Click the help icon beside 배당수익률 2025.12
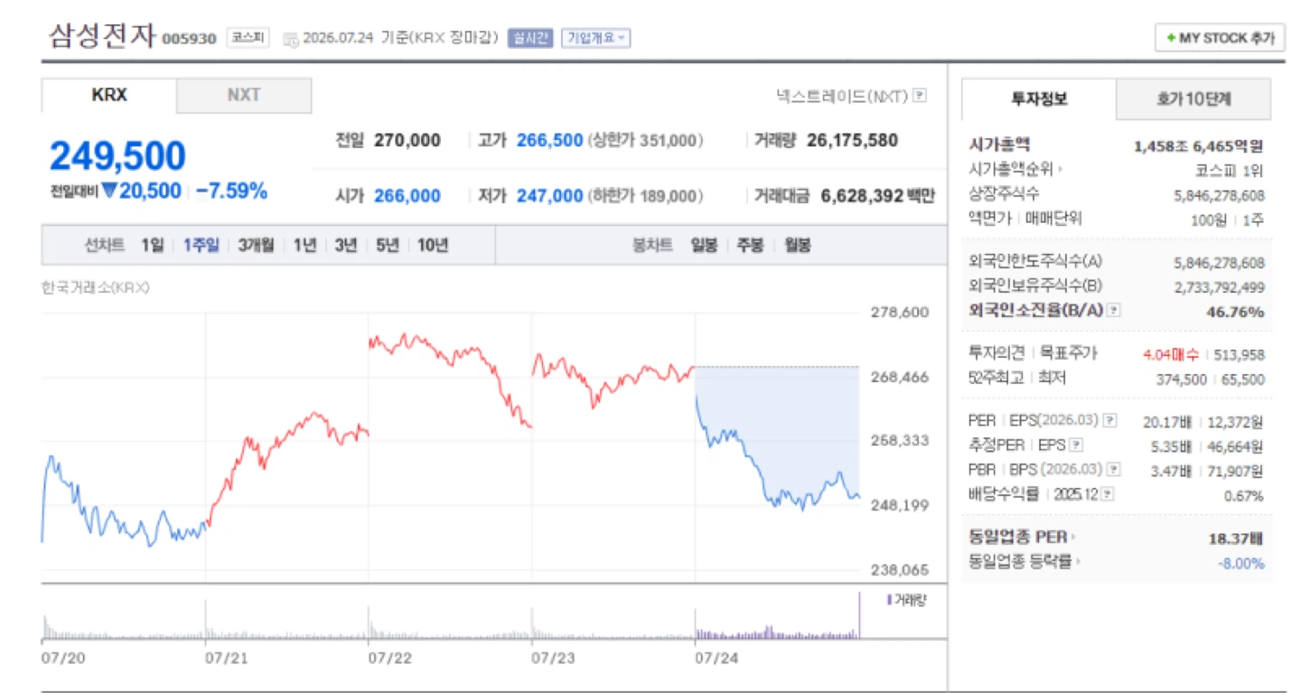 [1108, 494]
